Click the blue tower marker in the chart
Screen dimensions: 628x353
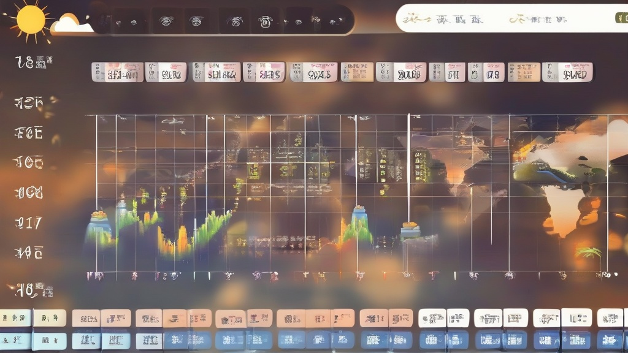[x=359, y=218]
